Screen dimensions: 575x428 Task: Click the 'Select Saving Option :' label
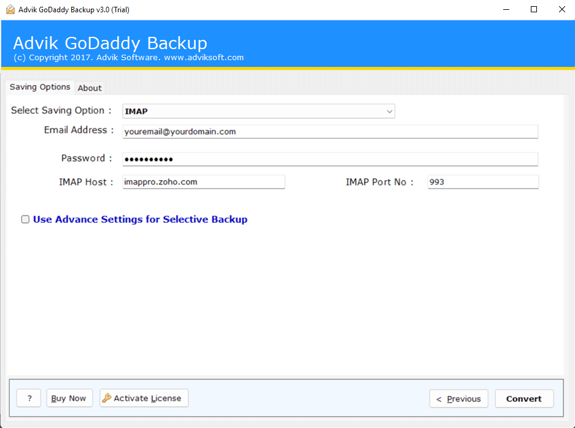point(61,111)
